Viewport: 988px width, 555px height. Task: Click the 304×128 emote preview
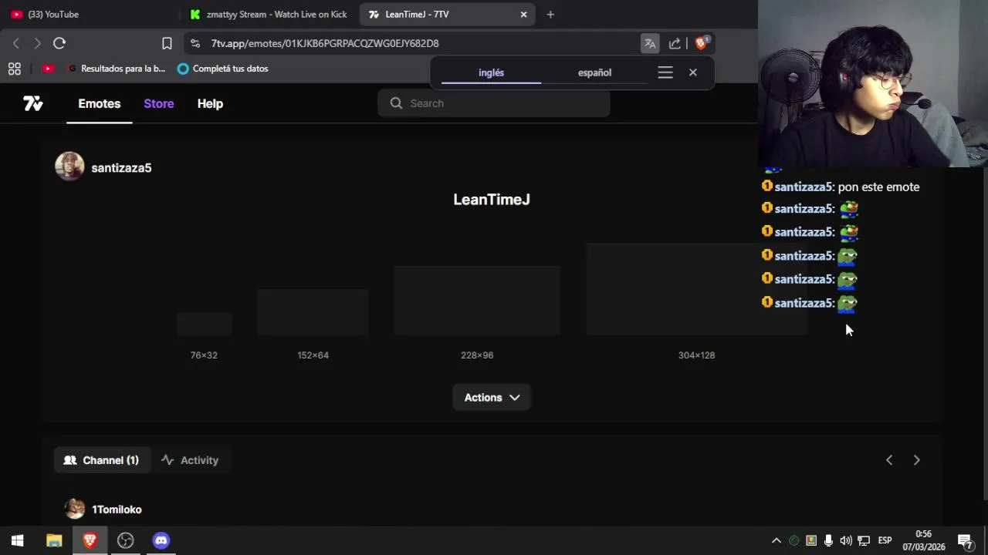click(696, 290)
